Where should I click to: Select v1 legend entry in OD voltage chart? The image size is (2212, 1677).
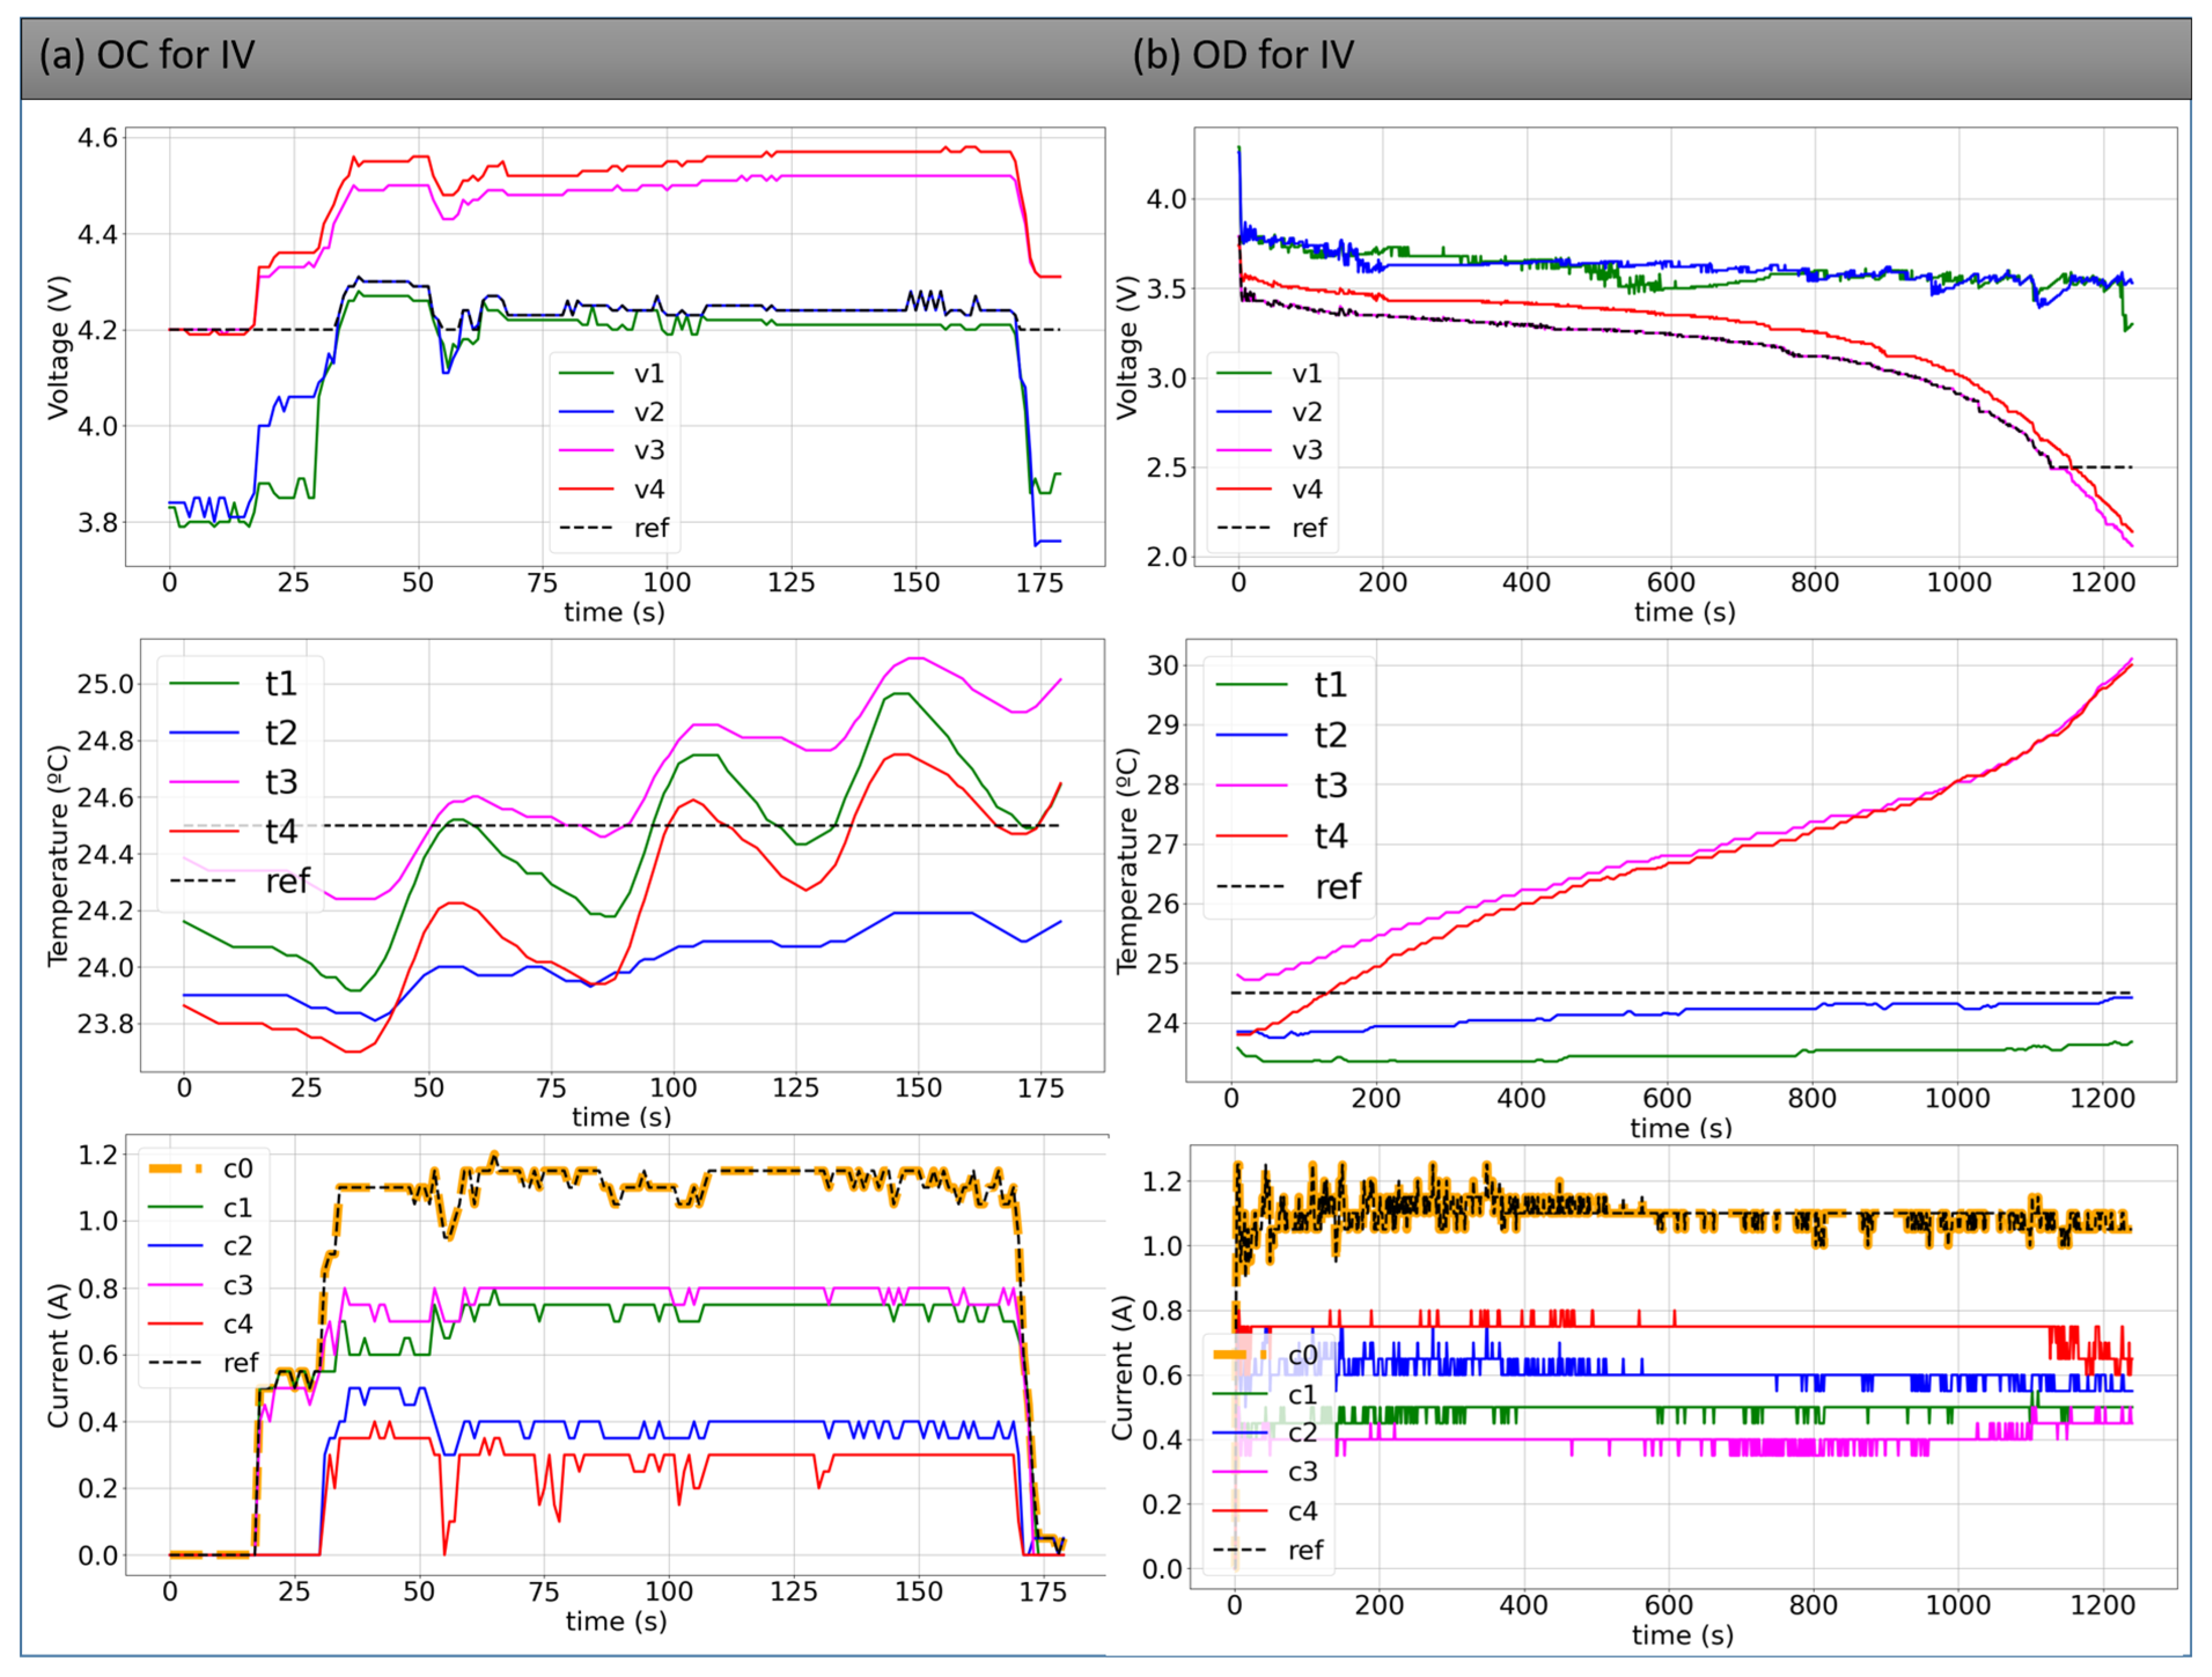pyautogui.click(x=1270, y=374)
